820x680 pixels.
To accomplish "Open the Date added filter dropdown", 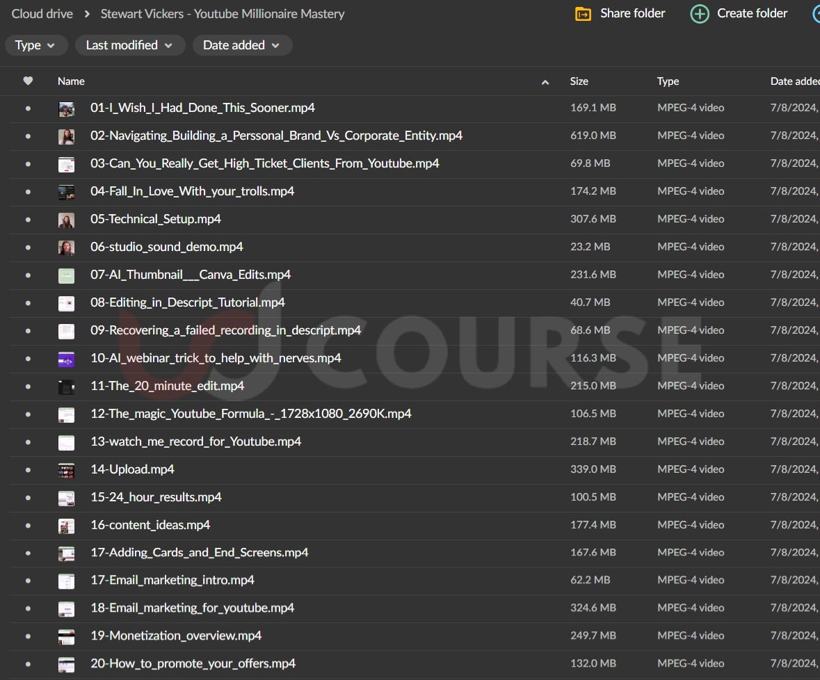I will coord(241,45).
